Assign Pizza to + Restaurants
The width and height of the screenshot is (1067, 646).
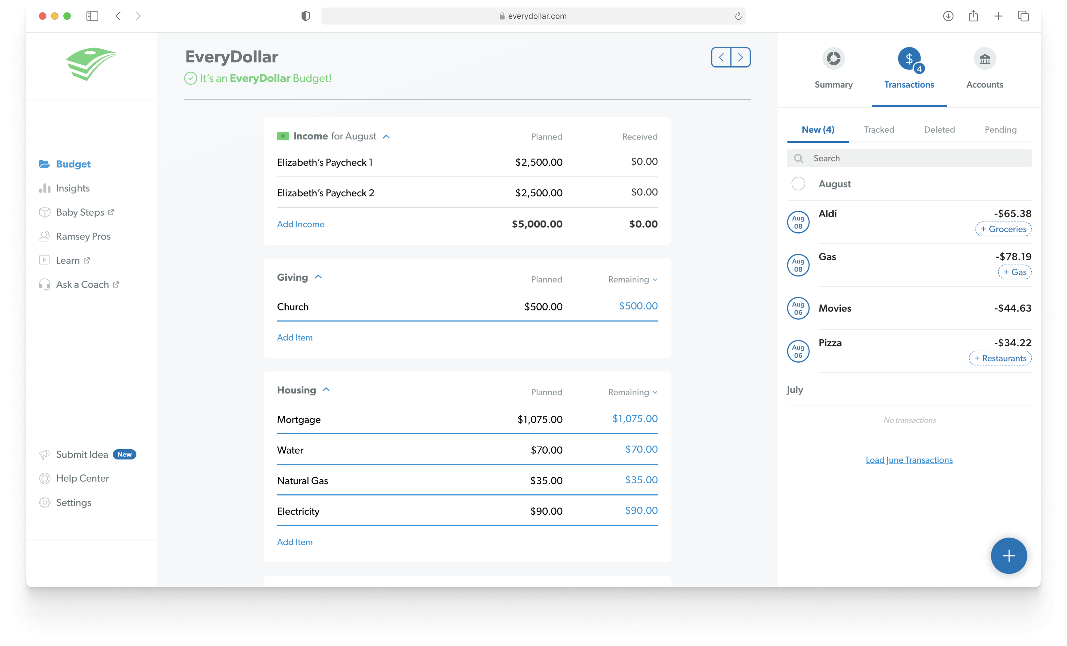pyautogui.click(x=1000, y=358)
